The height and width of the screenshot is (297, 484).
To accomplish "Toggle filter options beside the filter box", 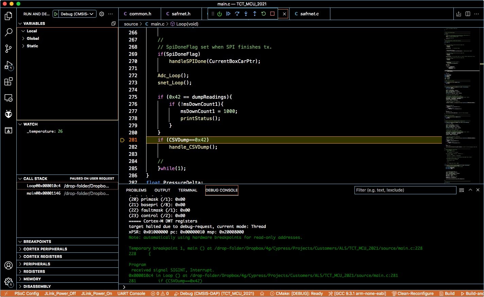I will click(x=461, y=190).
